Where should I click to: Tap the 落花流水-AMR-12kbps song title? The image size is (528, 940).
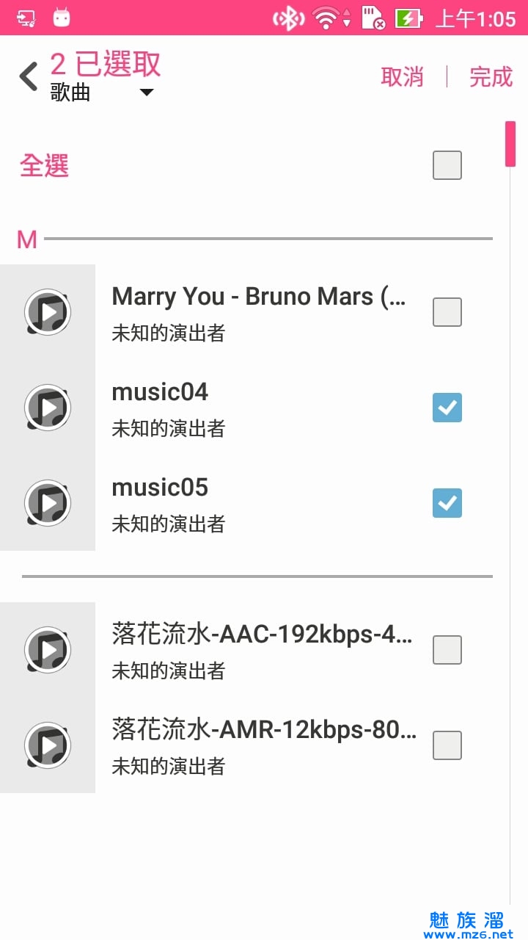point(264,730)
